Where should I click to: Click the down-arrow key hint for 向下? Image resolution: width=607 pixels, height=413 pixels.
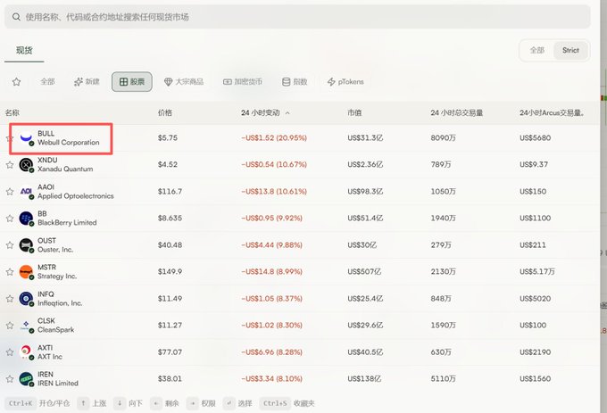point(120,403)
